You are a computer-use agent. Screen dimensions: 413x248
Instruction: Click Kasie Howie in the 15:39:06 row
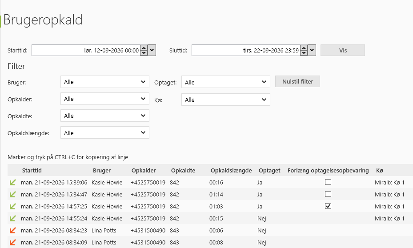click(107, 183)
